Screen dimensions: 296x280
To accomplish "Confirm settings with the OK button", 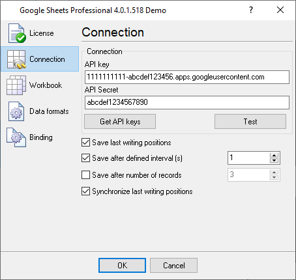I will pyautogui.click(x=122, y=266).
